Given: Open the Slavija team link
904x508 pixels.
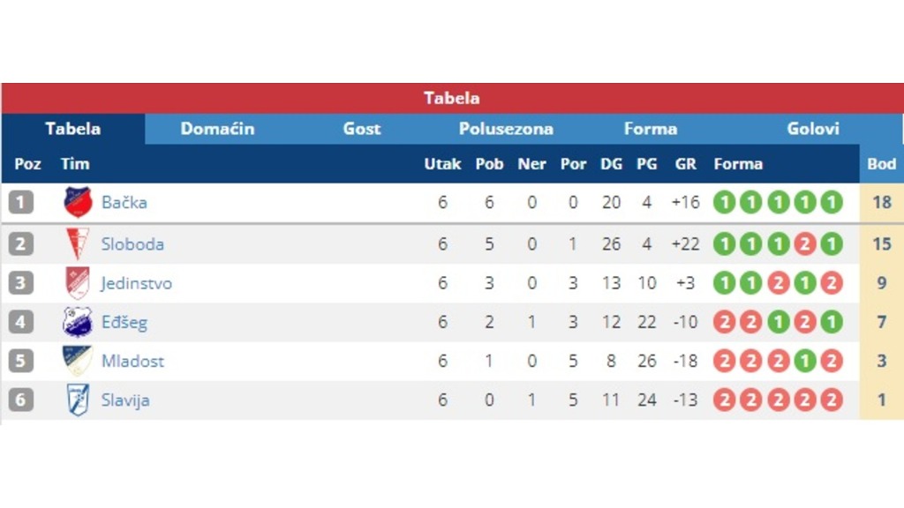Looking at the screenshot, I should 125,400.
